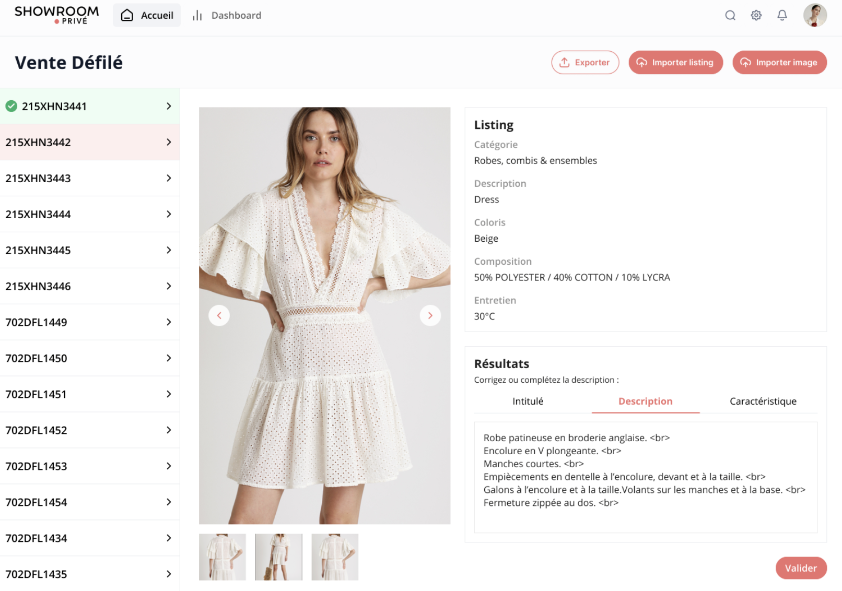
Task: Click green validated checkmark on 215XHN3441
Action: pos(11,107)
